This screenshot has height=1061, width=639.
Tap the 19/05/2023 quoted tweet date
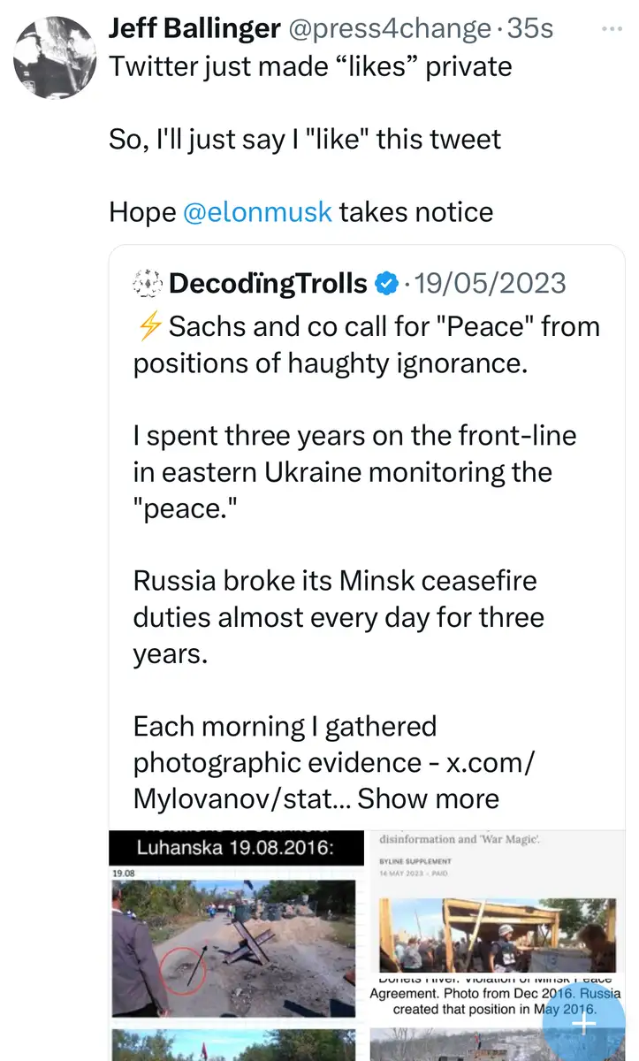(x=490, y=284)
